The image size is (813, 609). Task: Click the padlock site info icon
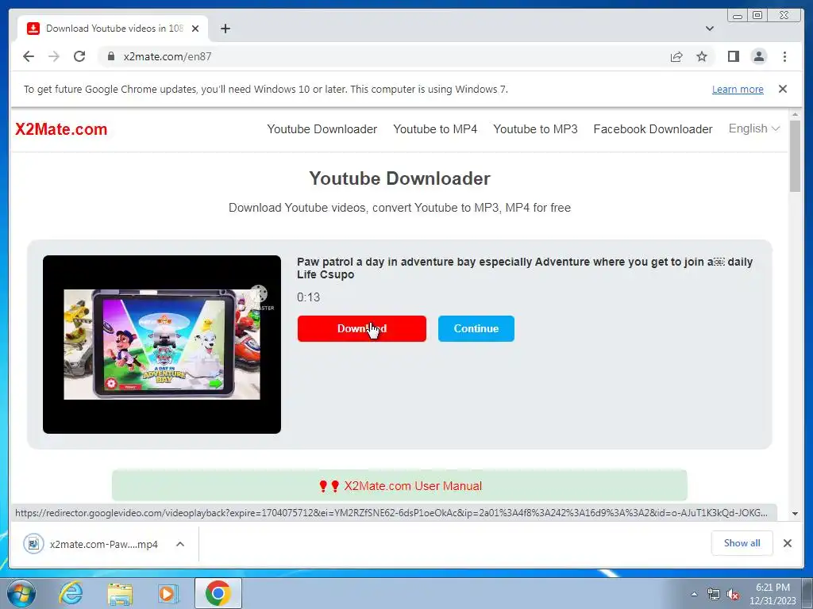click(x=110, y=56)
